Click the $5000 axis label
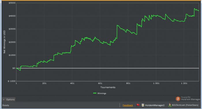The height and width of the screenshot is (109, 202). [x=12, y=3]
